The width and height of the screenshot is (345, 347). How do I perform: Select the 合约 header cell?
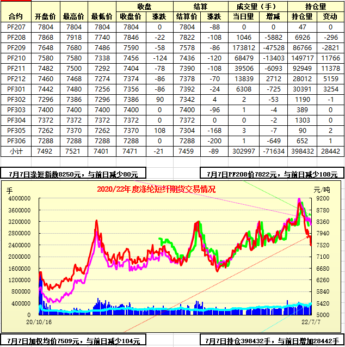click(16, 16)
